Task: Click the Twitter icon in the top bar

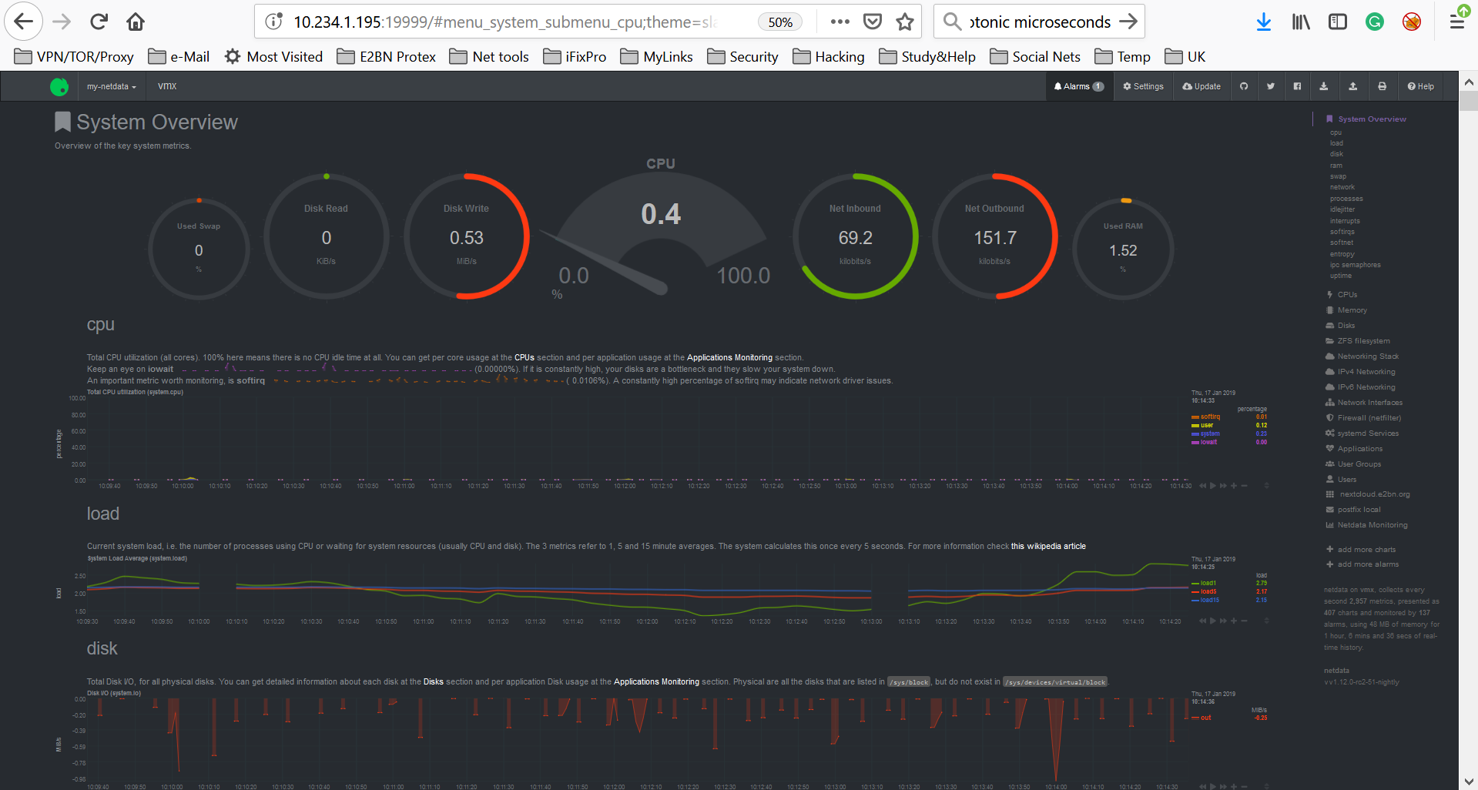Action: [x=1271, y=86]
